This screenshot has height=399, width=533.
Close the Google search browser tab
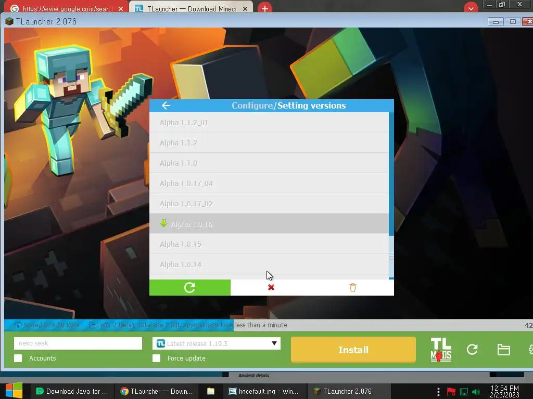click(121, 9)
